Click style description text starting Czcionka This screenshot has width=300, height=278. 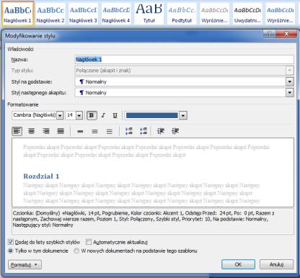pyautogui.click(x=144, y=219)
